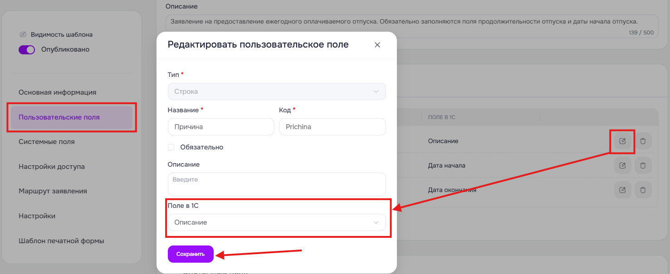
Task: Open Основная информация section
Action: (57, 92)
